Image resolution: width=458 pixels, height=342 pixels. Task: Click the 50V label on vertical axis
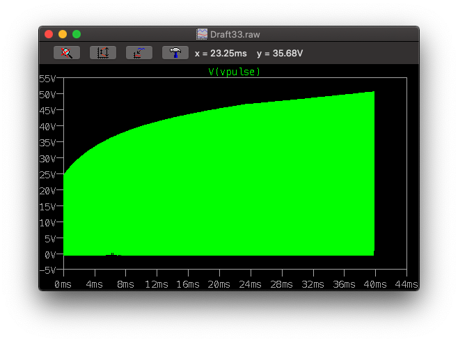pos(47,95)
